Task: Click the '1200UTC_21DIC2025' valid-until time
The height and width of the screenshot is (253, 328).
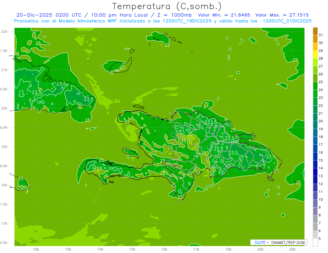Action: point(287,21)
